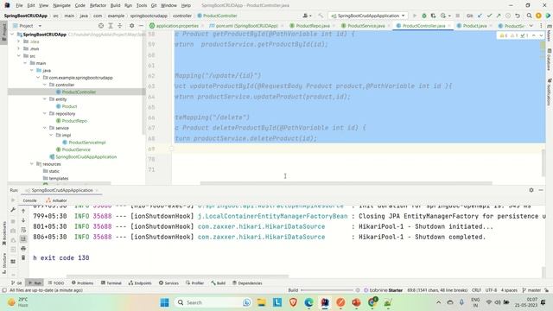Click the scroll up arrow in console
The image size is (553, 311).
click(23, 211)
